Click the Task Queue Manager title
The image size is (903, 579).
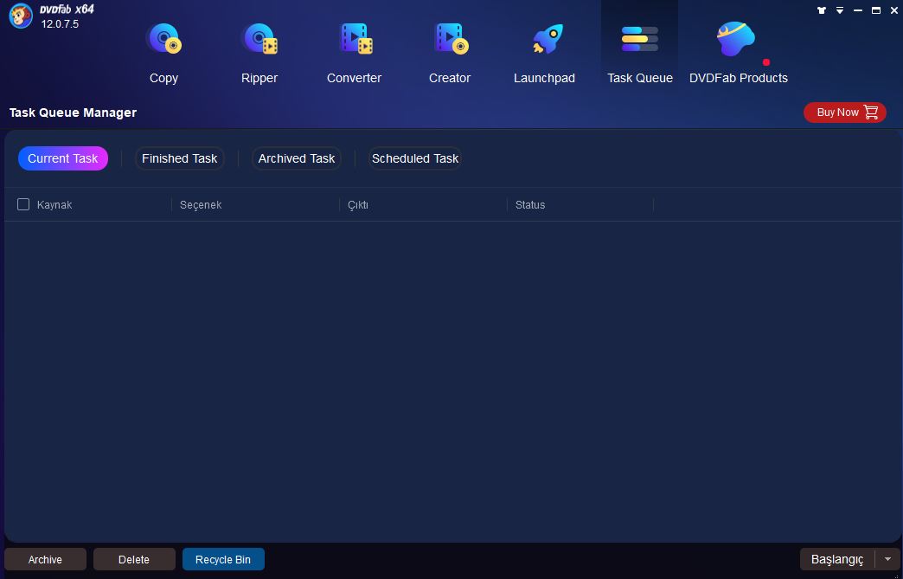tap(74, 113)
